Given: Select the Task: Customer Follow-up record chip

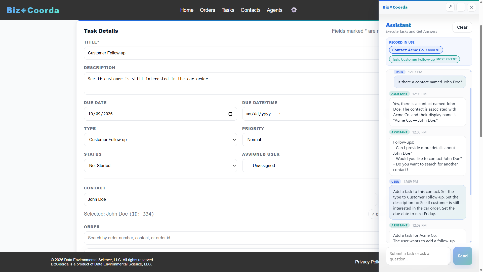Looking at the screenshot, I should [424, 59].
